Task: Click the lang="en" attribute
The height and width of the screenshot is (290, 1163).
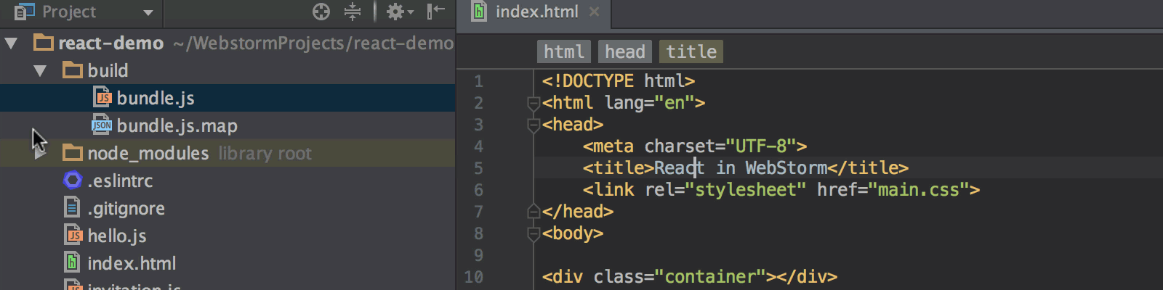Action: pyautogui.click(x=649, y=103)
